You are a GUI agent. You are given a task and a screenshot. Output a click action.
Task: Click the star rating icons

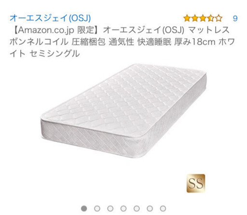[x=203, y=18]
